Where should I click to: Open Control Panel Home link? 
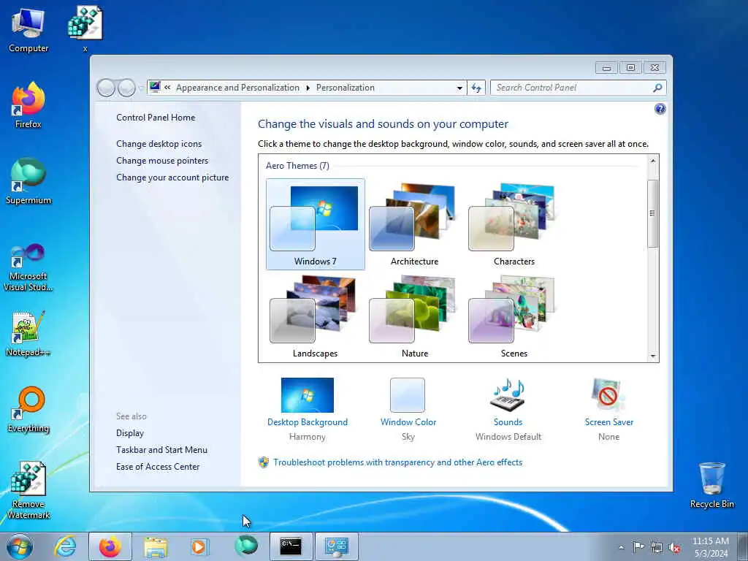pos(156,118)
